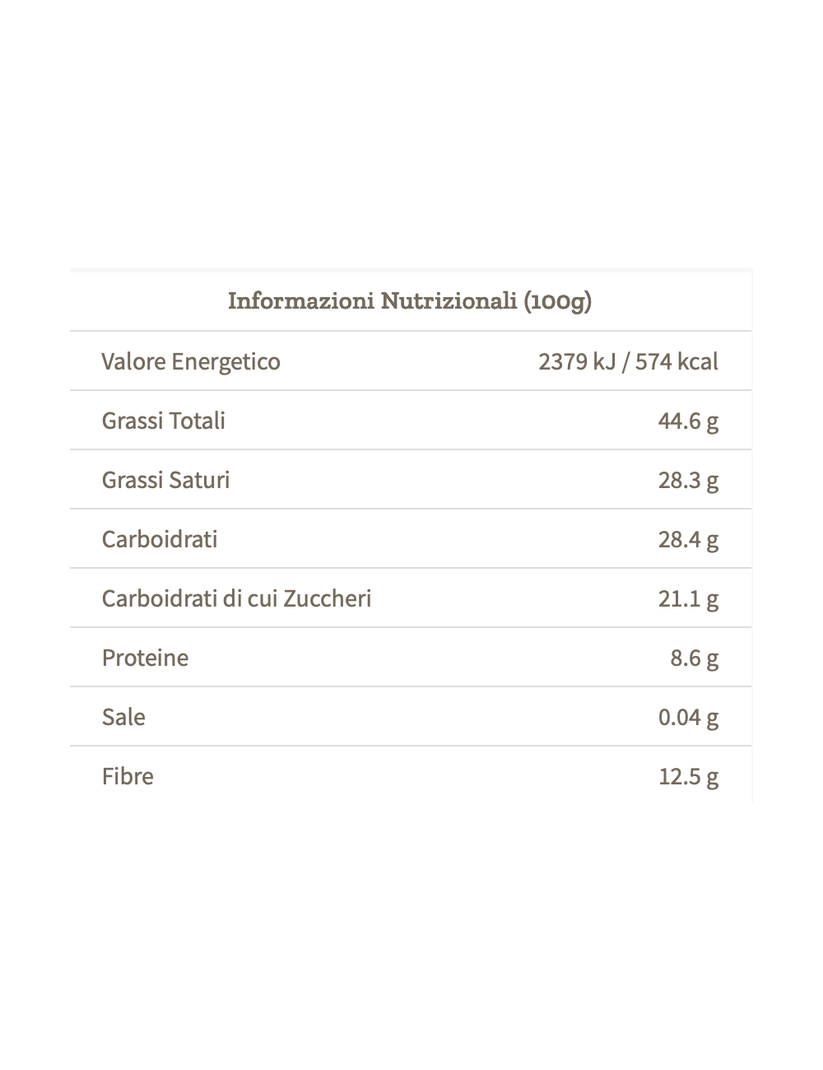Select the Grassi Totali label

[163, 421]
